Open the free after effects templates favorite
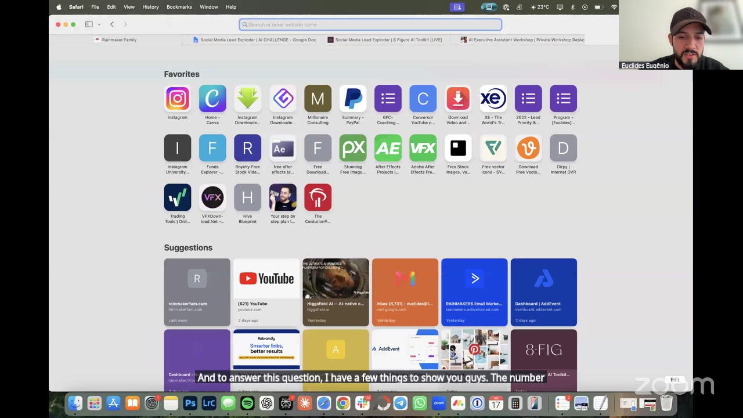This screenshot has height=418, width=743. [x=283, y=148]
